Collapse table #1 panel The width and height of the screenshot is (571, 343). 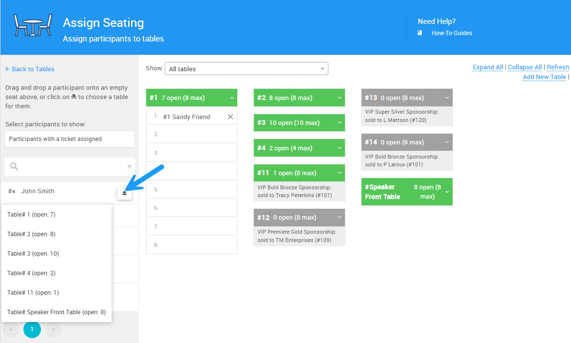(x=232, y=98)
